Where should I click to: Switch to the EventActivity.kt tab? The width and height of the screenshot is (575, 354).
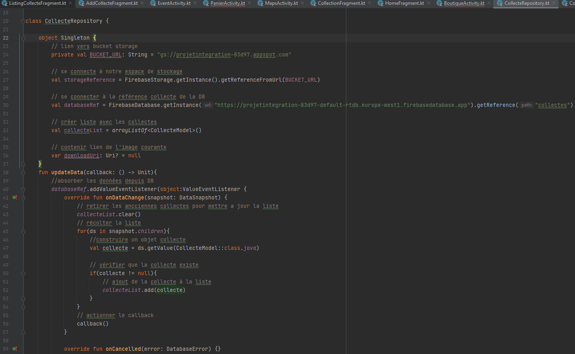coord(174,3)
